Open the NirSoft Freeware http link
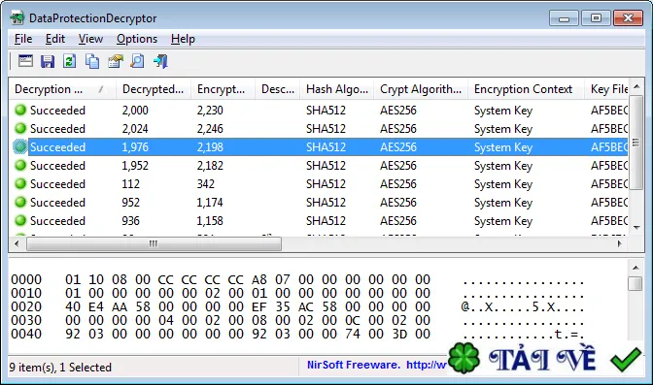 426,365
